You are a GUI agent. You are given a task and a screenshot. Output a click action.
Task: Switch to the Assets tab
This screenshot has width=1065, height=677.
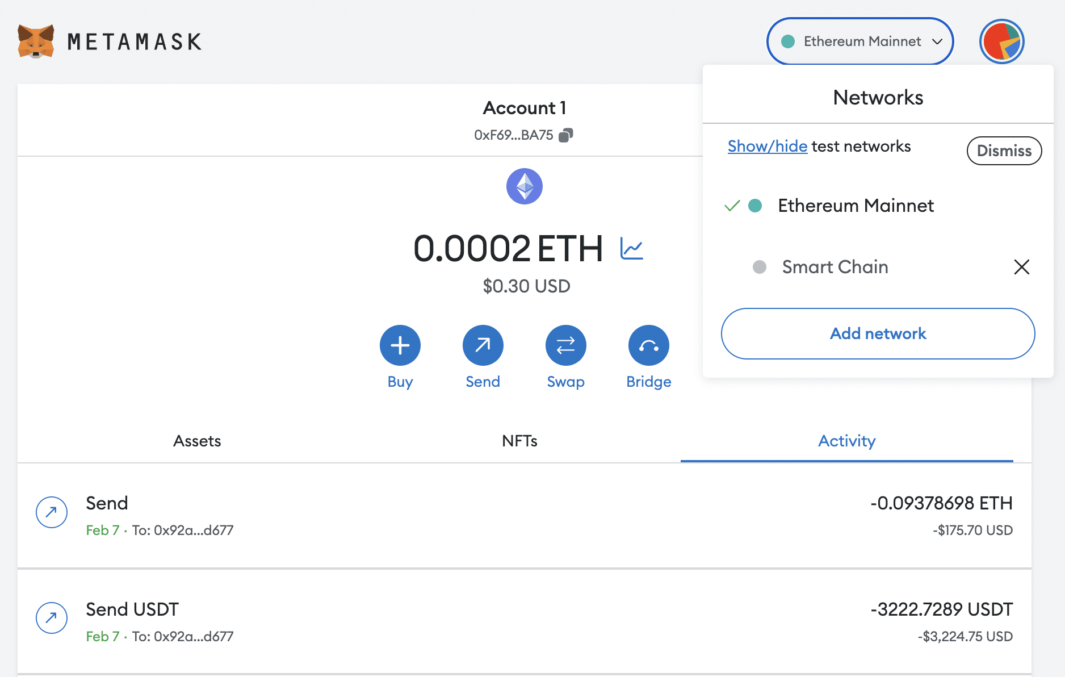pyautogui.click(x=197, y=441)
